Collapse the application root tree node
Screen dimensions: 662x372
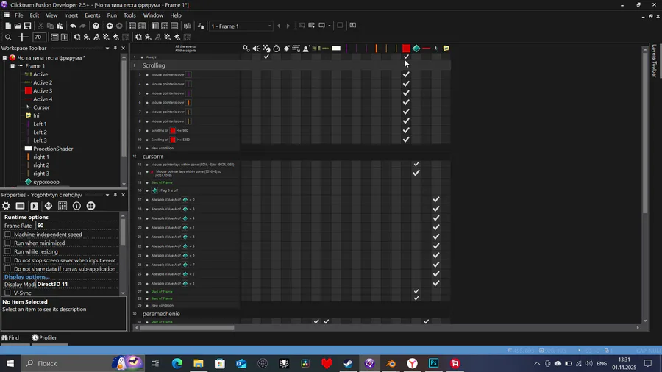[x=4, y=58]
